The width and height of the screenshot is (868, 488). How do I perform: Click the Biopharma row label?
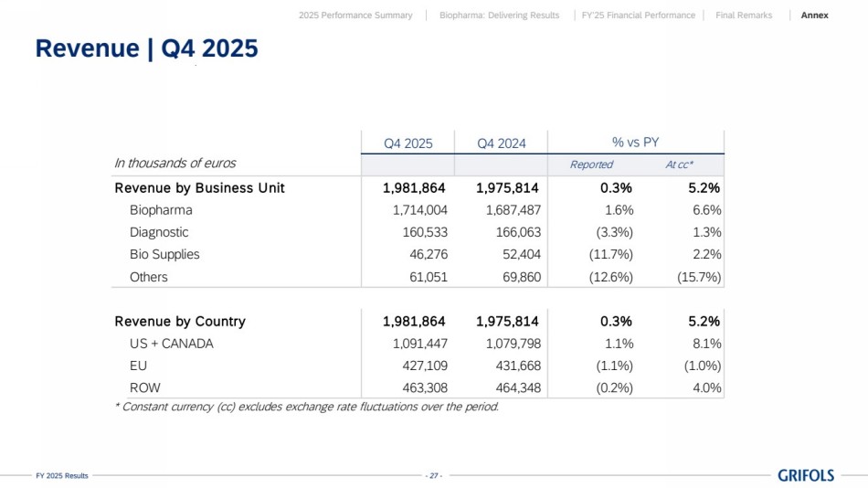(x=161, y=210)
